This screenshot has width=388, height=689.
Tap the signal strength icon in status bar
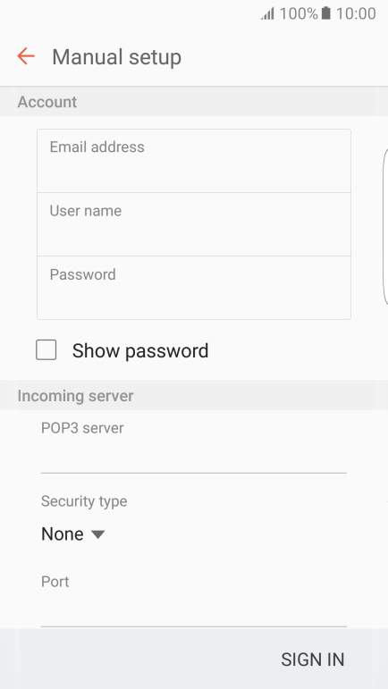[x=267, y=13]
